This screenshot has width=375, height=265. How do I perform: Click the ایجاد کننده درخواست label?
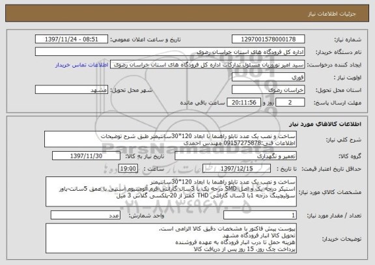335,65
